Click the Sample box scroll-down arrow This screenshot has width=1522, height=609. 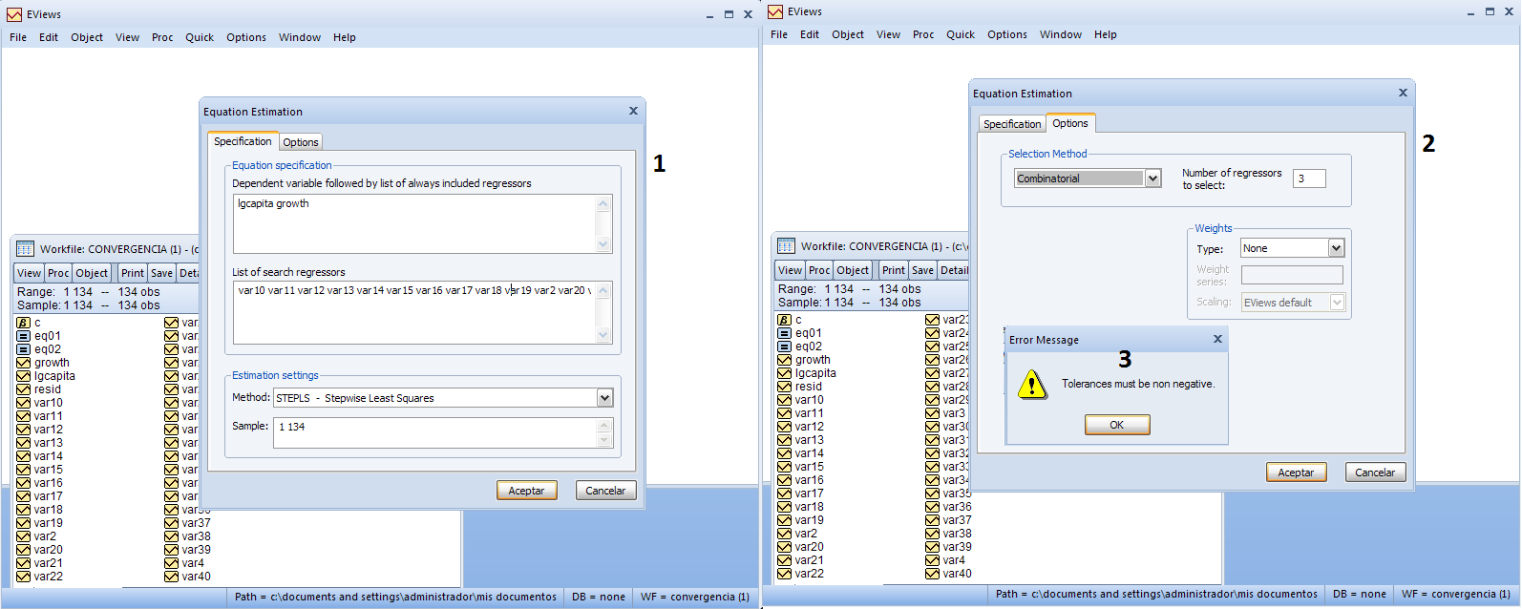[603, 440]
